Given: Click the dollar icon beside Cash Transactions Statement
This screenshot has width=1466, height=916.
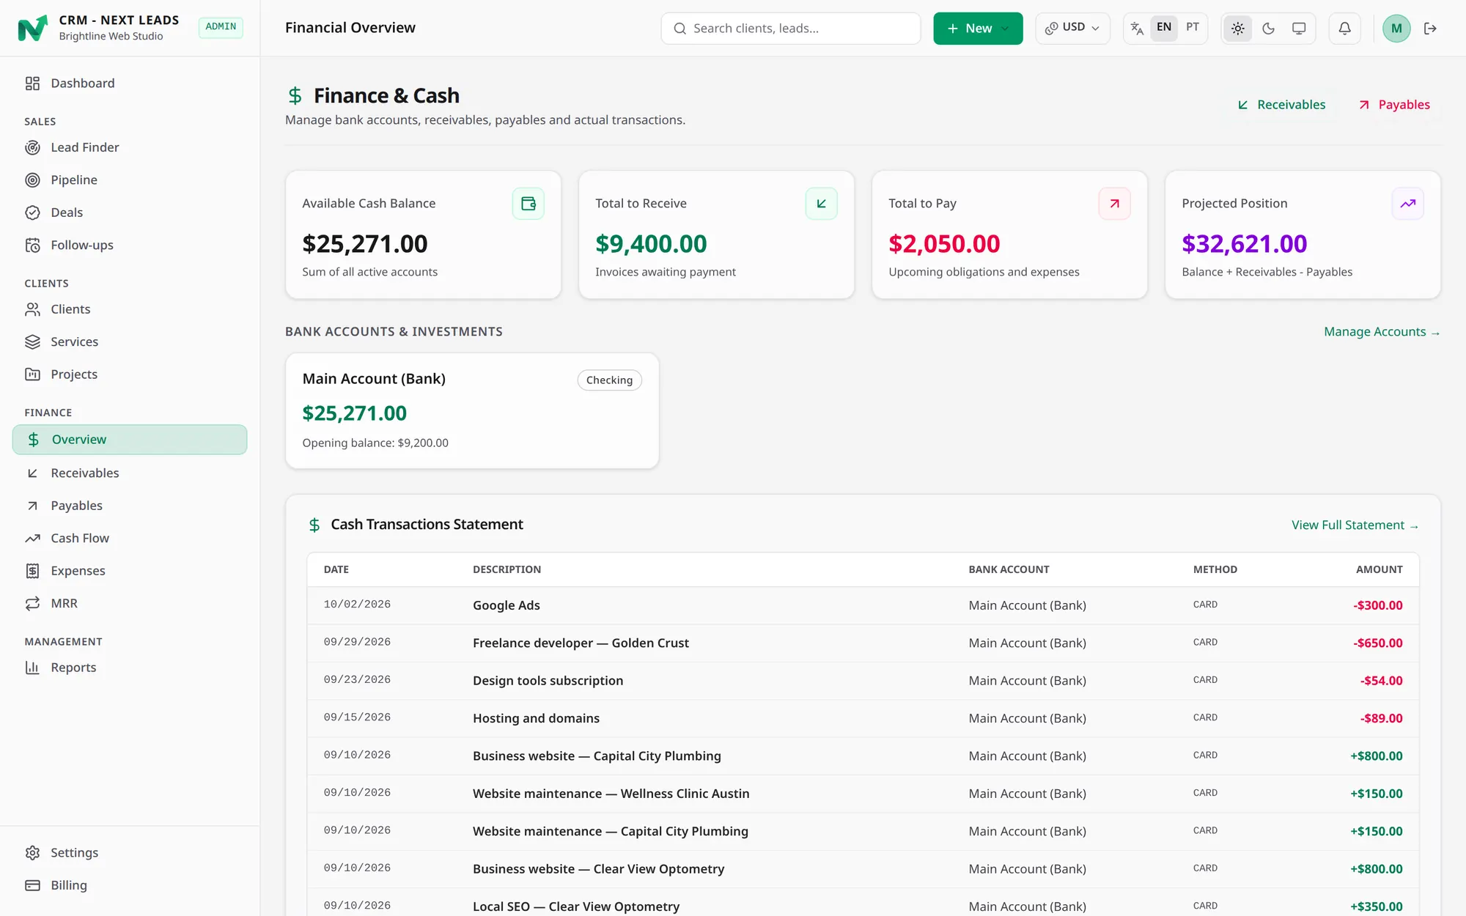Looking at the screenshot, I should click(314, 525).
